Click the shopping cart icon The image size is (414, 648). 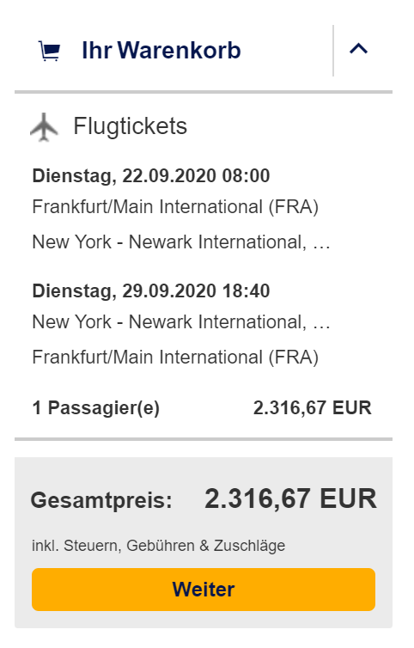(x=49, y=52)
